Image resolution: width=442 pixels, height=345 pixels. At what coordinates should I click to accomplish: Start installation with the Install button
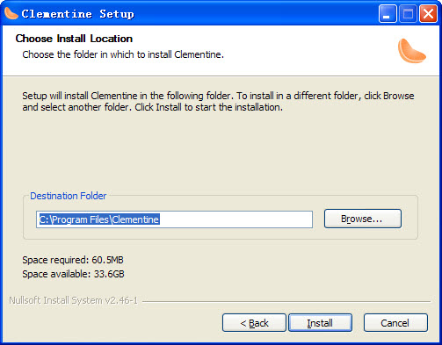(x=320, y=323)
